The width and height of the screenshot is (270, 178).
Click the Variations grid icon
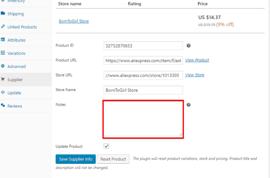click(x=3, y=53)
